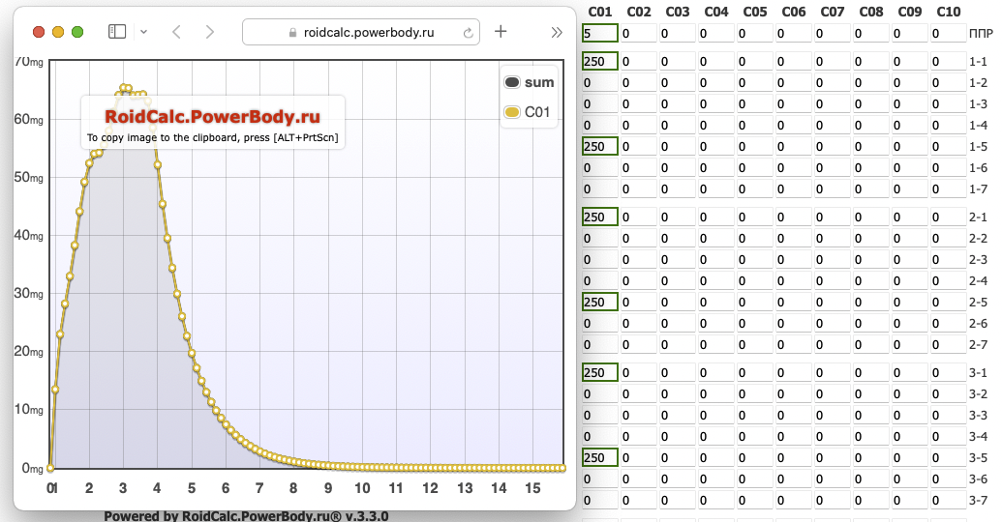Show more toolbar items via double chevron
1002x522 pixels.
pyautogui.click(x=557, y=32)
